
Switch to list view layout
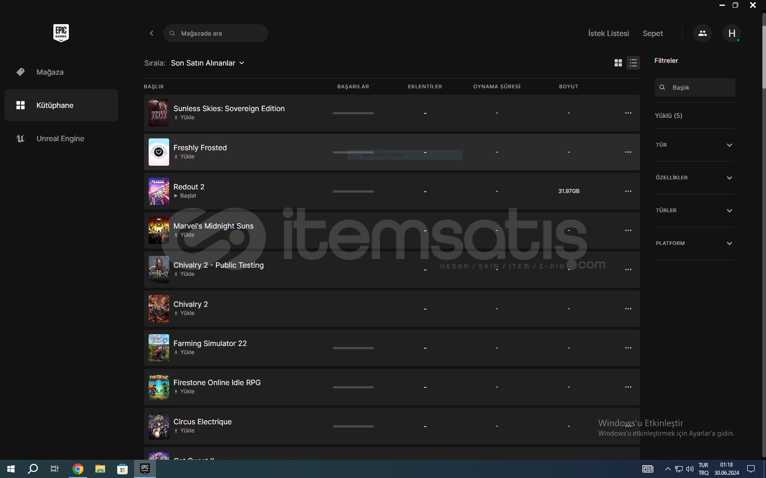tap(633, 63)
